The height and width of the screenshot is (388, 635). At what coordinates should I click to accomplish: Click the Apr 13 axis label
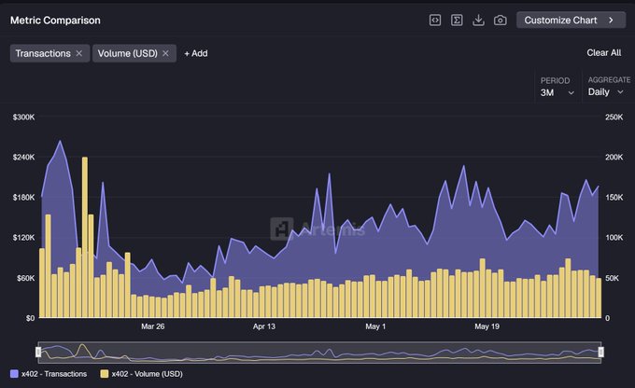click(x=264, y=326)
